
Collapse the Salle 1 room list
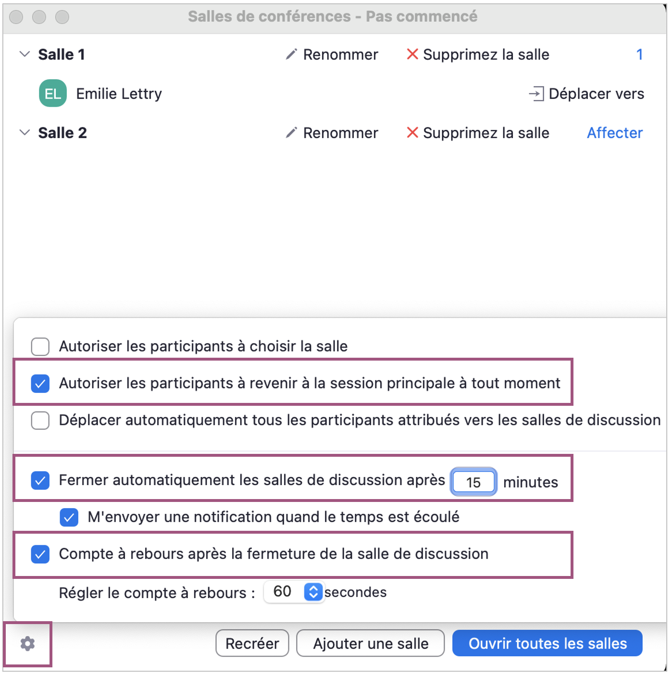click(25, 54)
